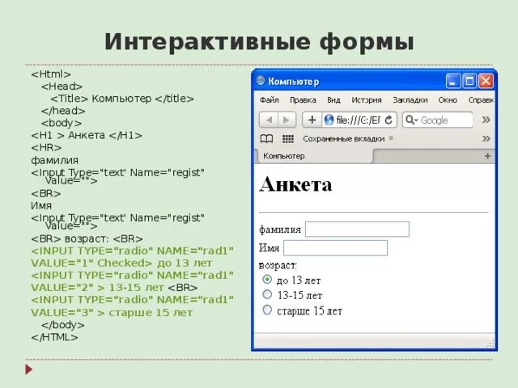Reload the page with the refresh icon
This screenshot has height=388, width=518.
388,120
